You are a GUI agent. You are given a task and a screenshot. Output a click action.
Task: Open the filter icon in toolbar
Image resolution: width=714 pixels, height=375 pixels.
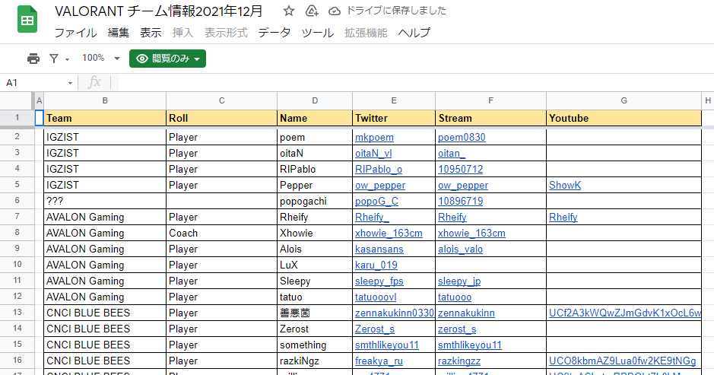(x=54, y=59)
